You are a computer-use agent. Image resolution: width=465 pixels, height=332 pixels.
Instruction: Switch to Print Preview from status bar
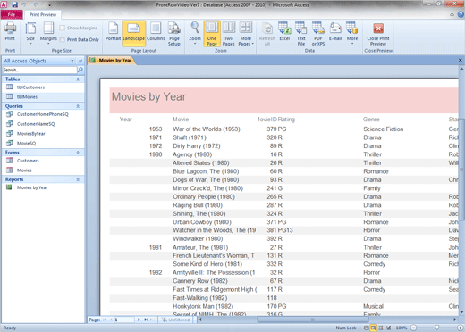(374, 328)
